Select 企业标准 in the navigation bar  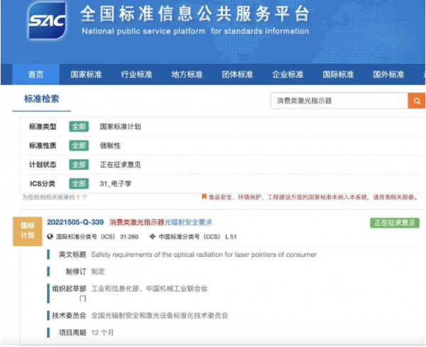point(288,75)
